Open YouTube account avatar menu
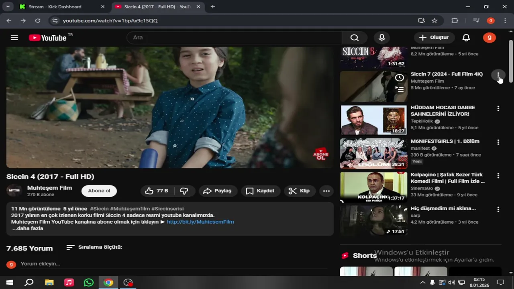This screenshot has width=514, height=289. (489, 38)
